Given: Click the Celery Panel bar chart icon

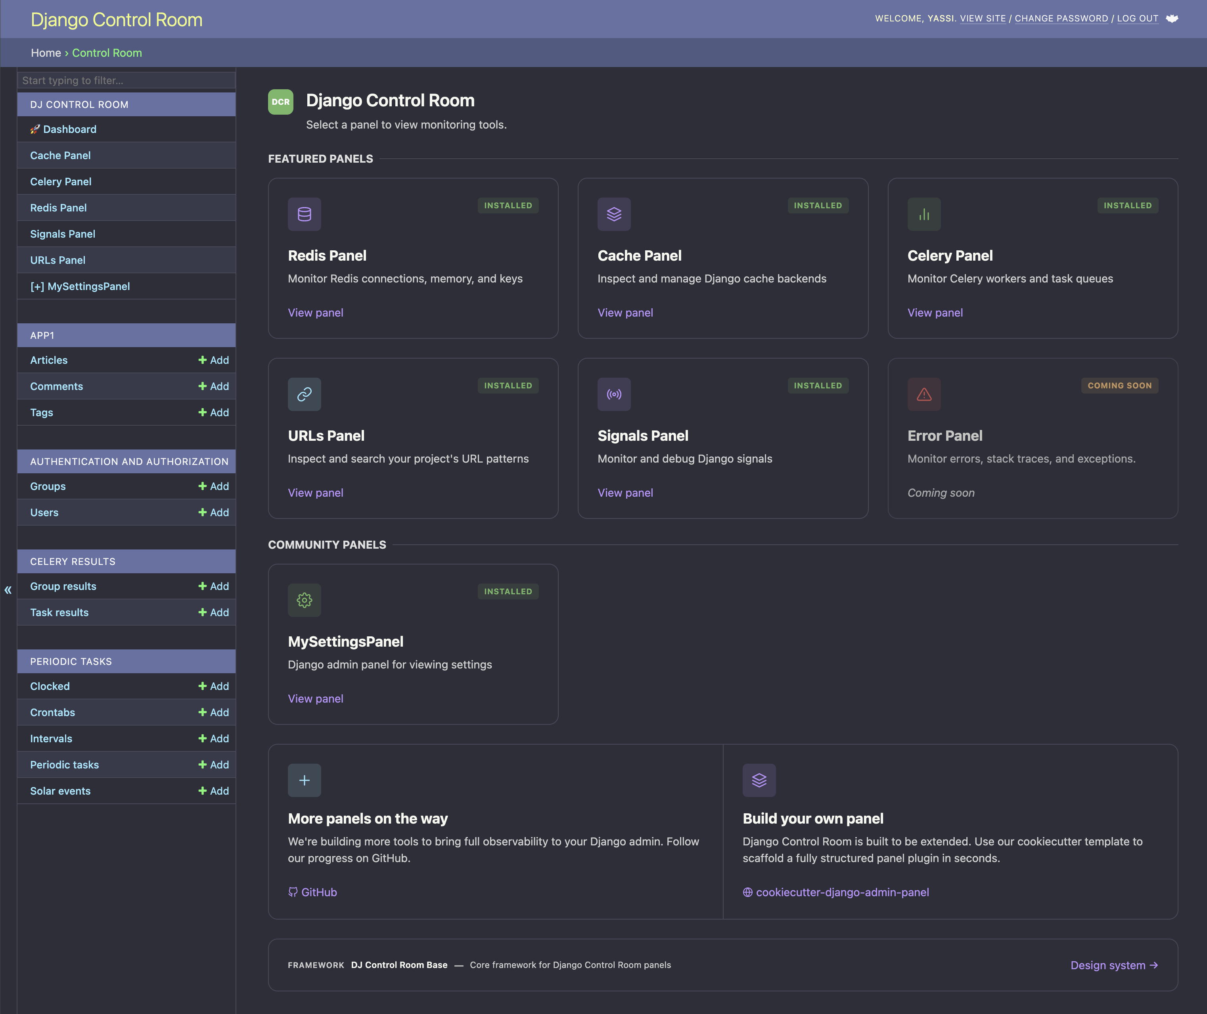Looking at the screenshot, I should [x=923, y=214].
